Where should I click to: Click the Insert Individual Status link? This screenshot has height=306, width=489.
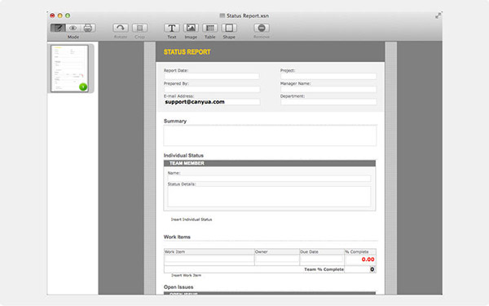[x=192, y=220]
